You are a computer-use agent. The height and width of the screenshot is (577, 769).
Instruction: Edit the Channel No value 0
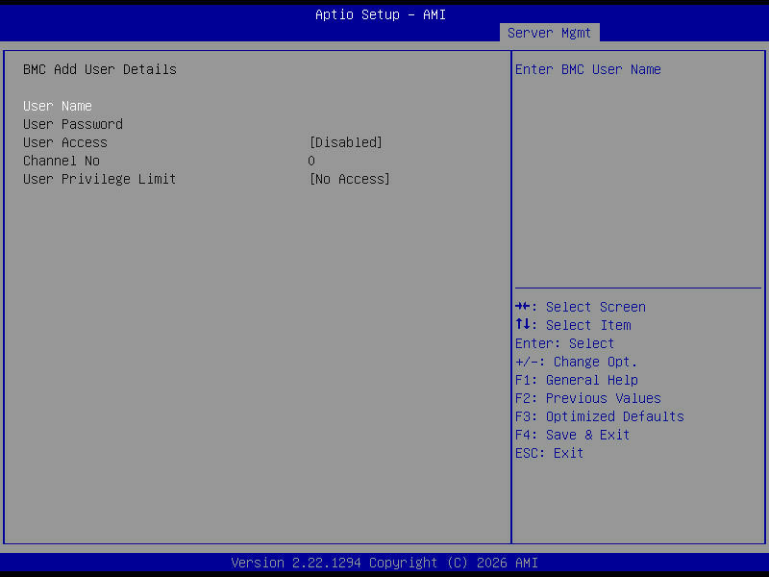click(x=311, y=161)
